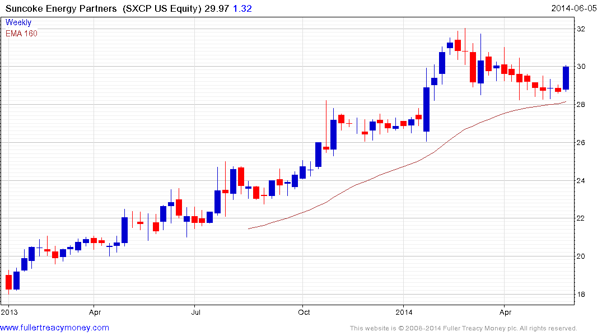Click the price change value 1.32
This screenshot has width=602, height=336.
coord(242,8)
